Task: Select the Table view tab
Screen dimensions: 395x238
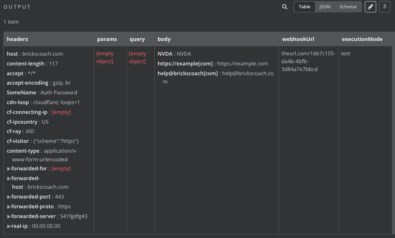Action: [x=304, y=6]
